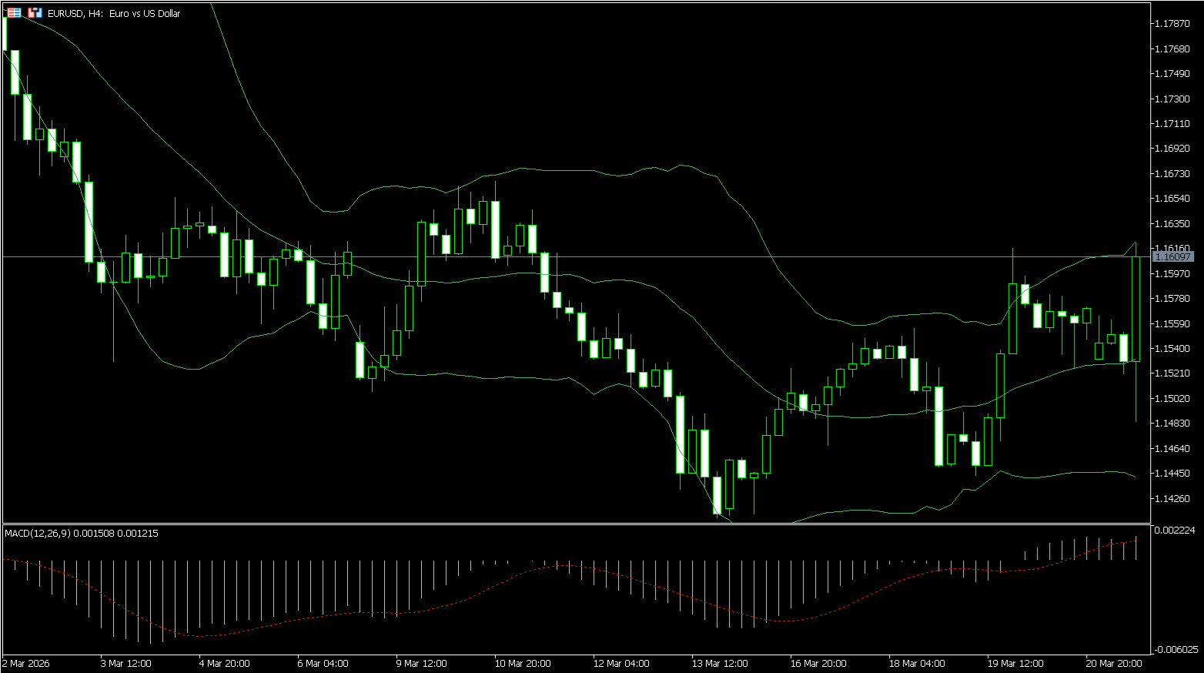
Task: Select the 20 Mar 20:00 time label
Action: click(x=1114, y=663)
